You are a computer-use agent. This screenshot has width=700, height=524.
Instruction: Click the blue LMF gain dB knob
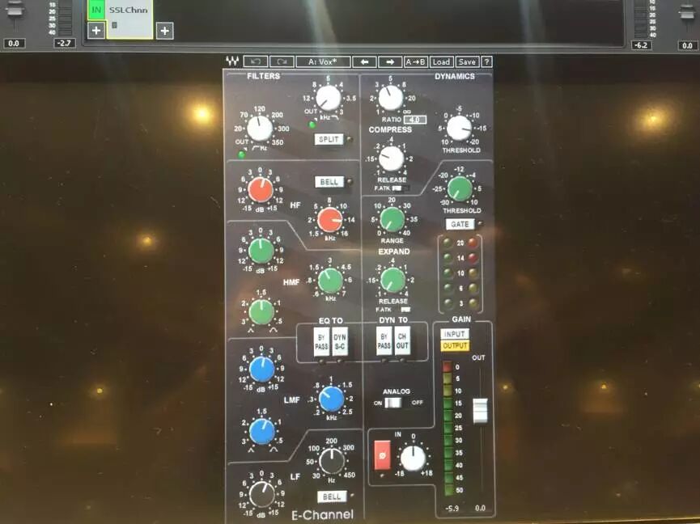pyautogui.click(x=262, y=370)
